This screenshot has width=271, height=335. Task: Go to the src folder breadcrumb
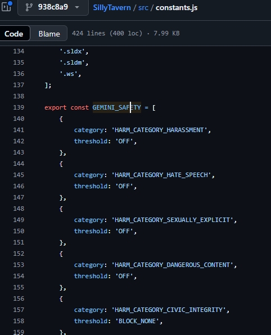143,8
